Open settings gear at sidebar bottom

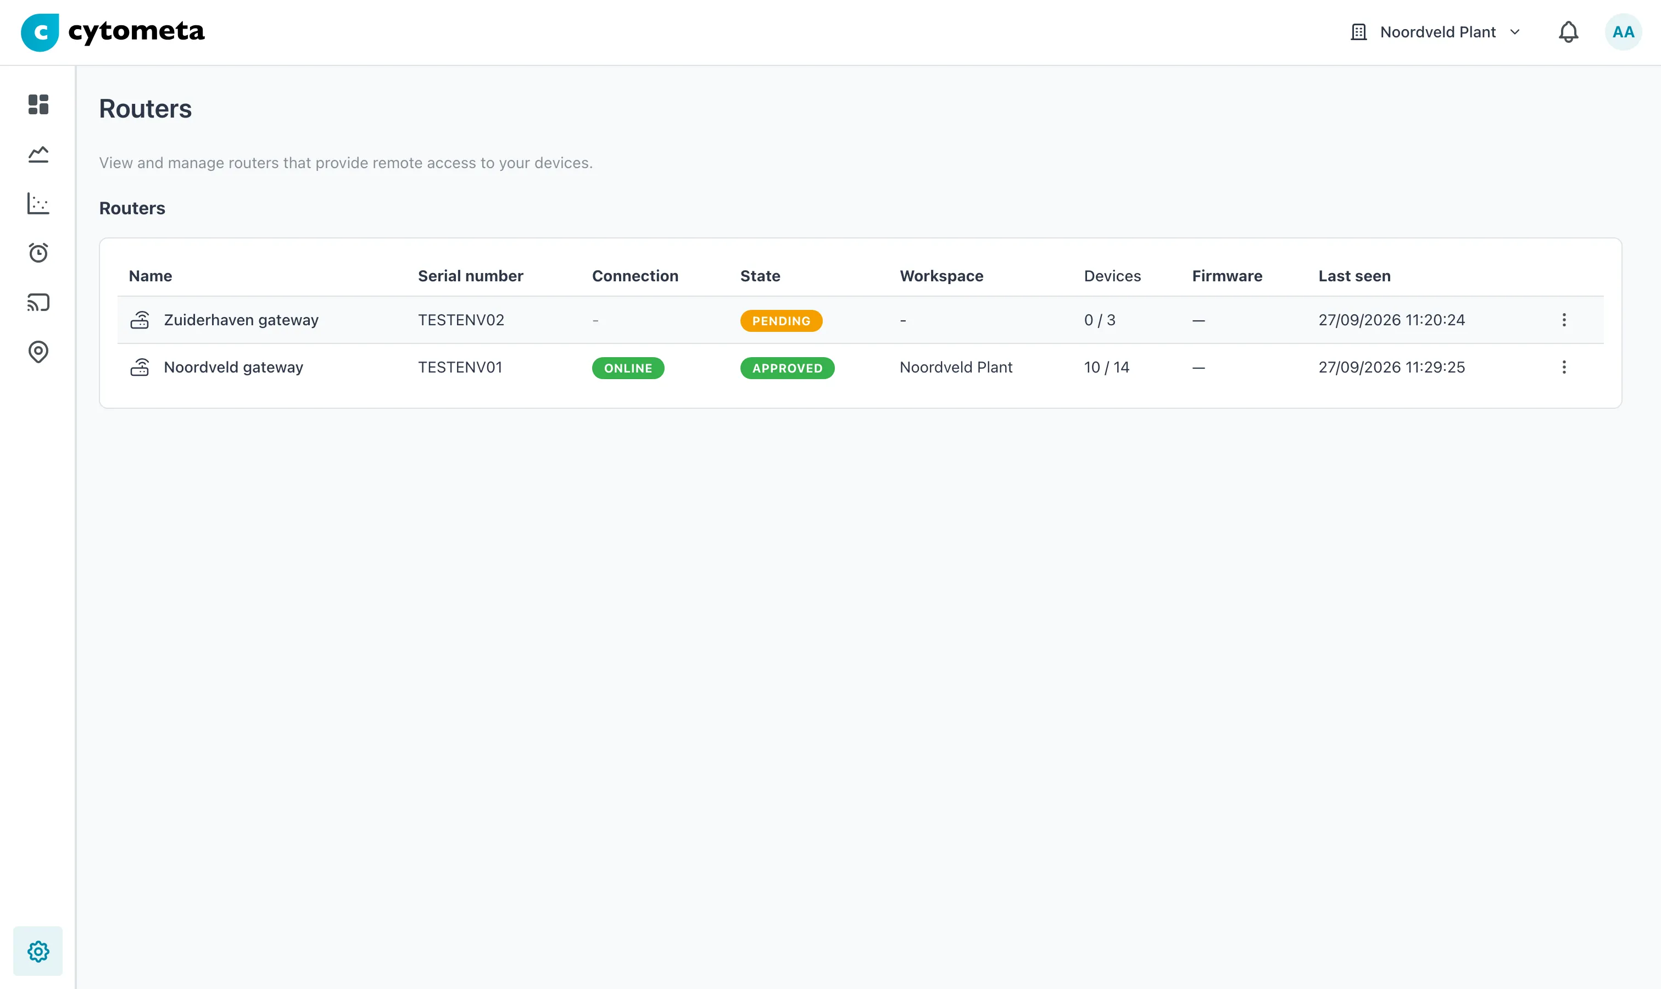[38, 951]
